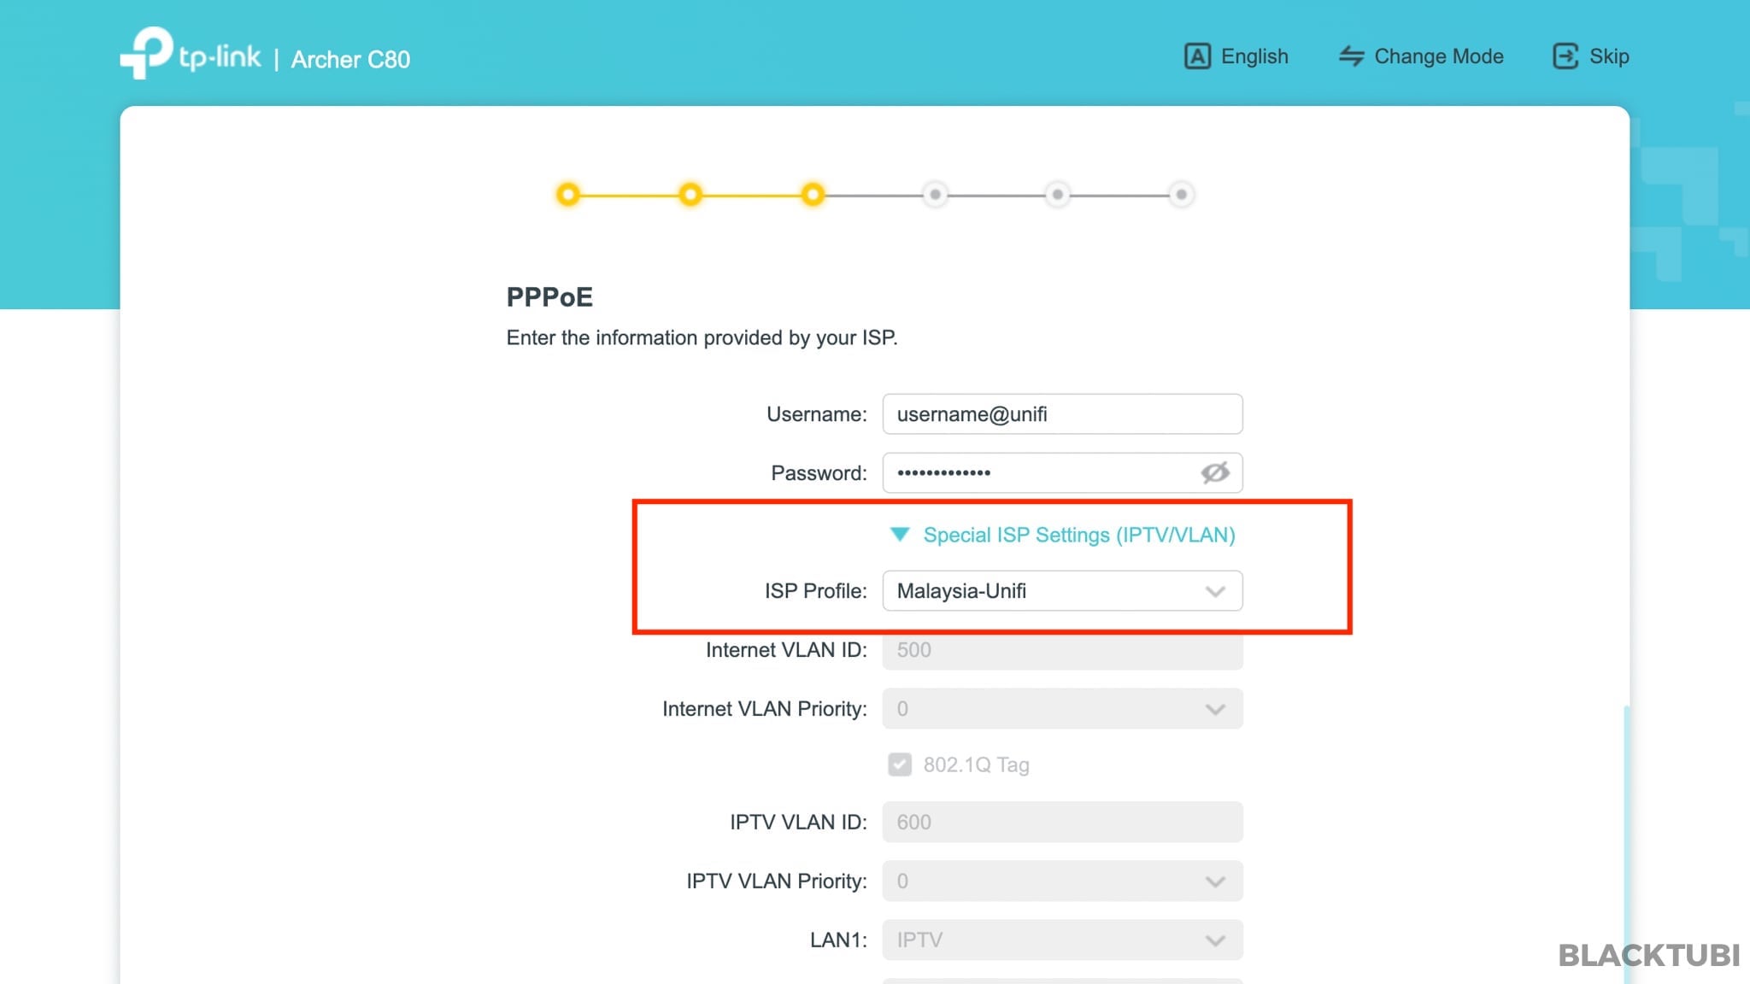Open the ISP Profile dropdown
The height and width of the screenshot is (984, 1750).
pyautogui.click(x=1062, y=591)
